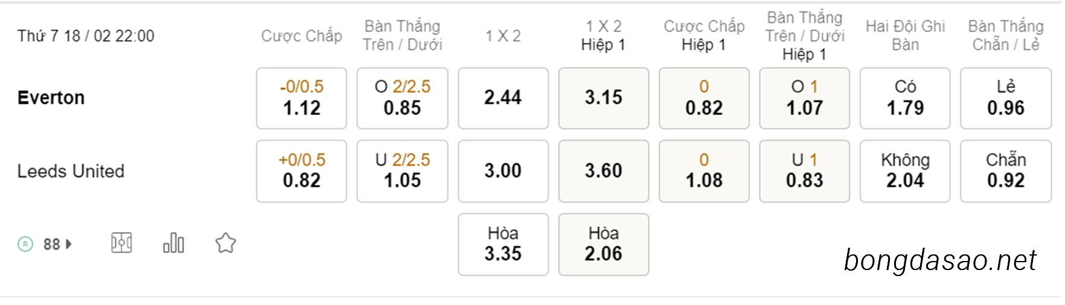This screenshot has width=1065, height=305.
Task: Select Everton handicap -0/0.5 odds 1.12
Action: point(301,98)
